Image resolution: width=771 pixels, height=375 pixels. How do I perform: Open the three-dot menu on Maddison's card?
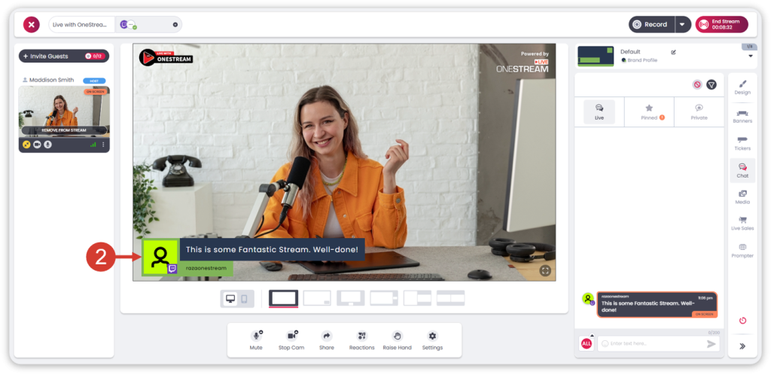103,145
